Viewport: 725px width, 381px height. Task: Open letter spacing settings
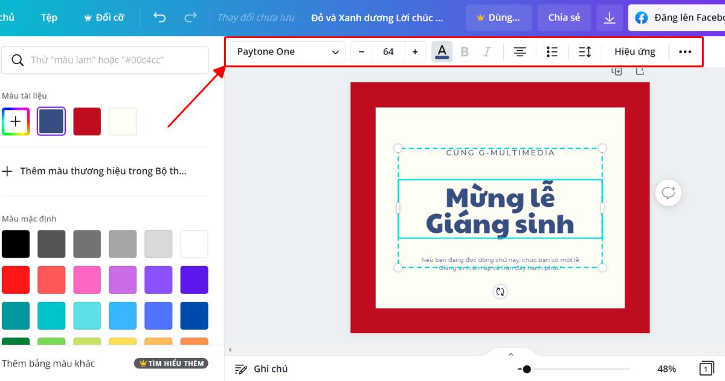(x=584, y=51)
